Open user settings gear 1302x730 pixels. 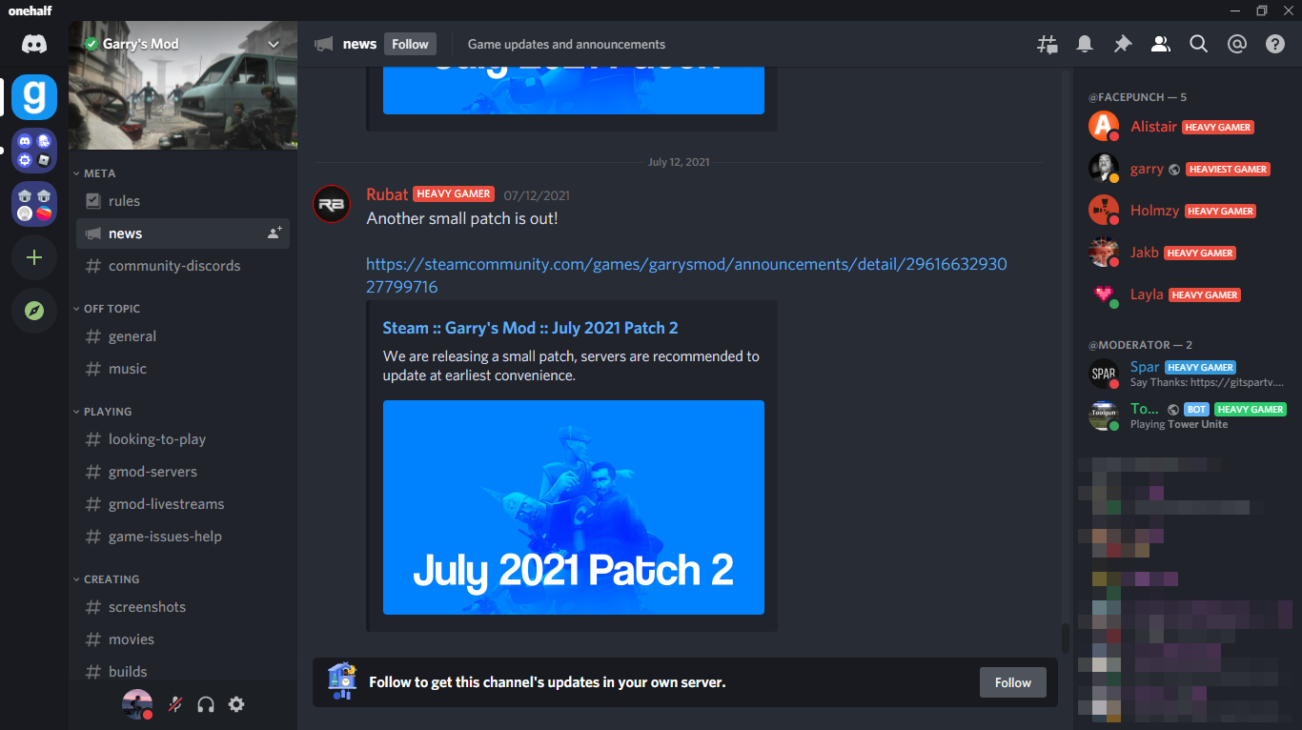click(236, 704)
